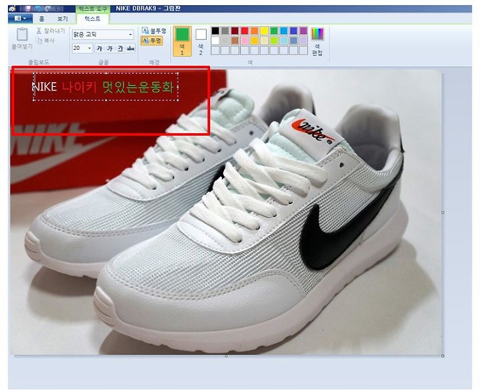Click the 복사 copy button
480x390 pixels.
(45, 41)
